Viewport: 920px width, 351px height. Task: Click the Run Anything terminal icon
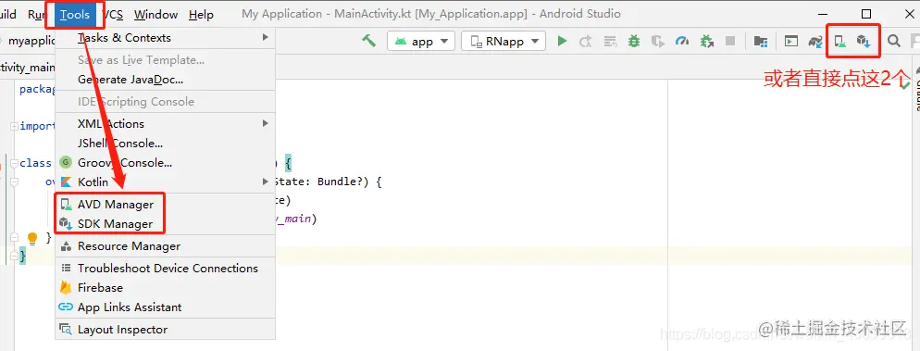tap(791, 41)
